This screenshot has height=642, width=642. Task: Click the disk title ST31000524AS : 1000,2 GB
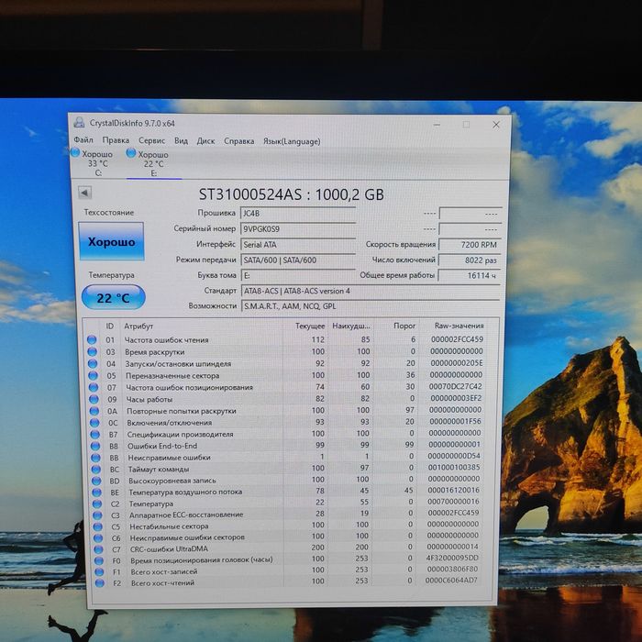point(291,194)
